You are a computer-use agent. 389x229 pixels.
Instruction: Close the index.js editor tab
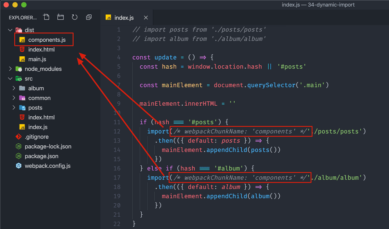(146, 18)
